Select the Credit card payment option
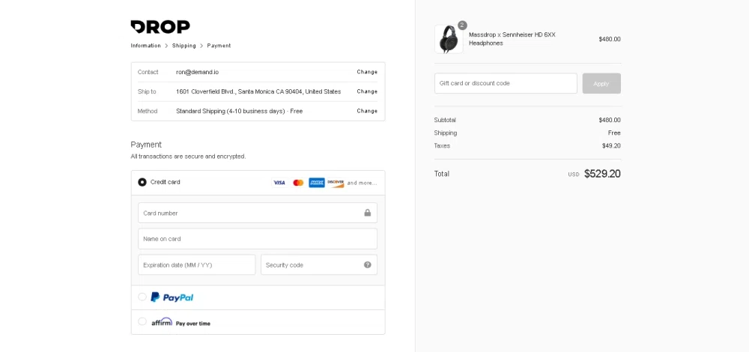The height and width of the screenshot is (352, 749). tap(142, 182)
